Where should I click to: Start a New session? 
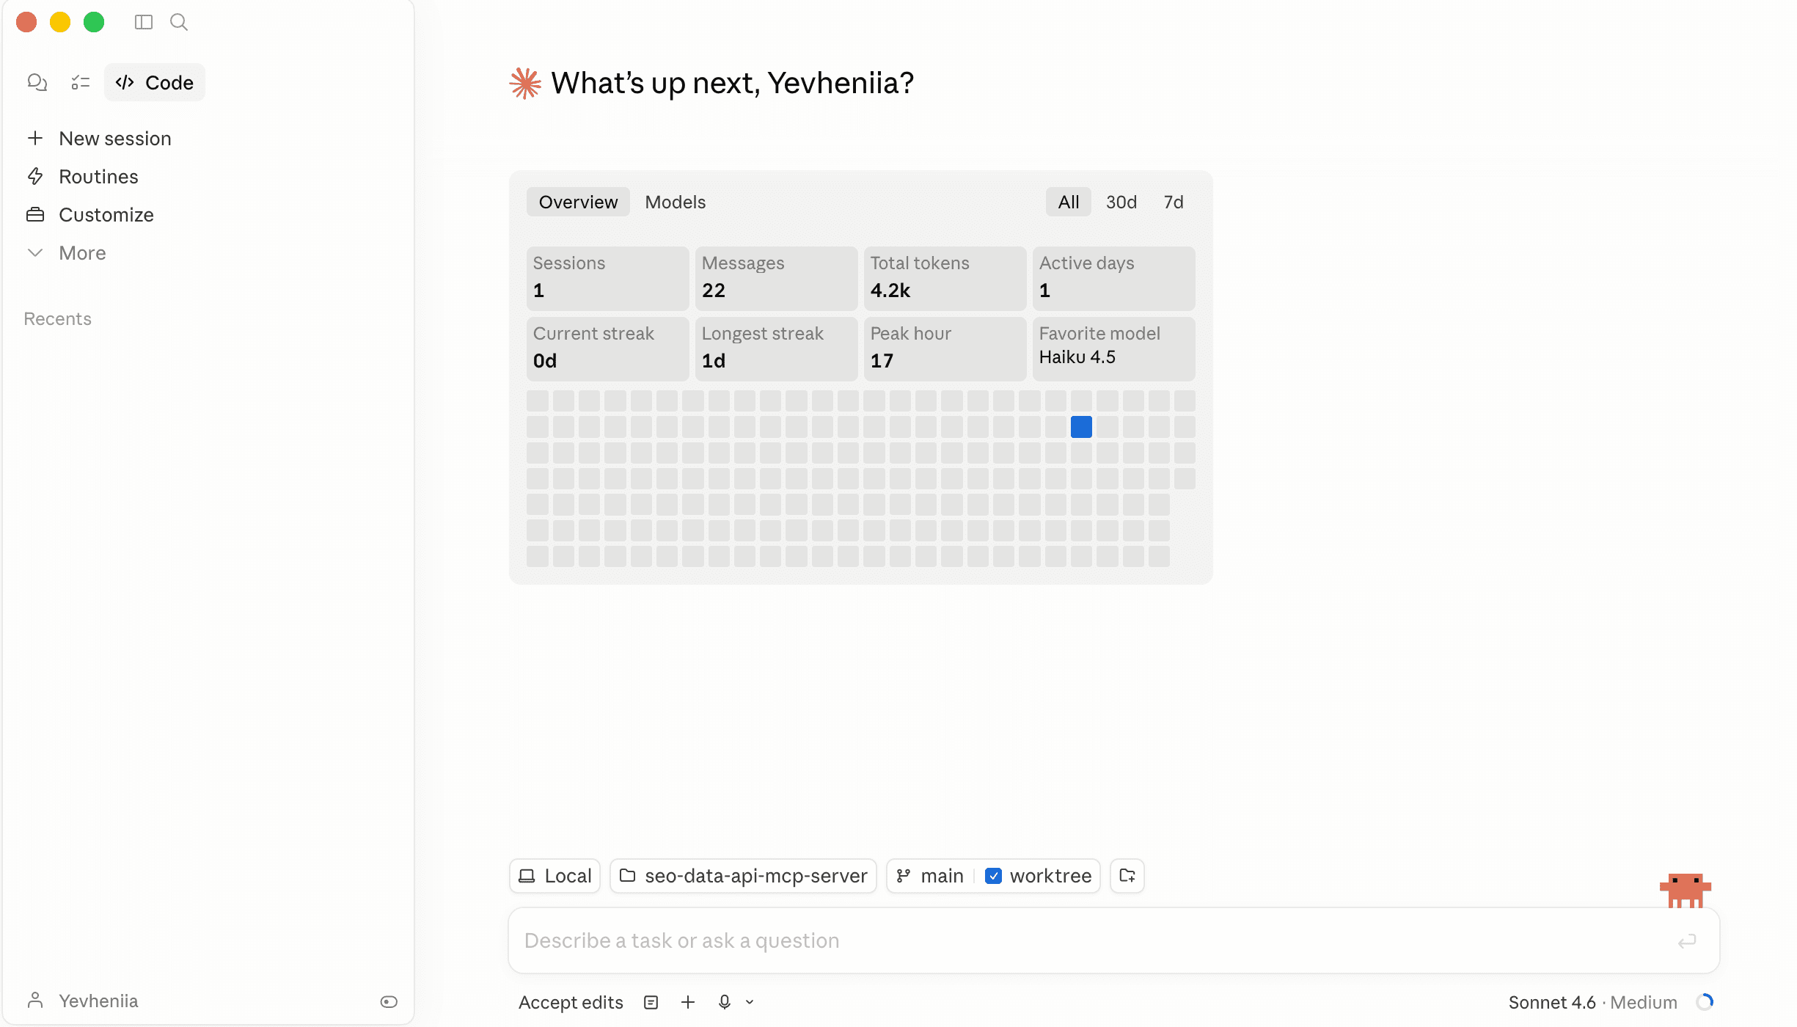point(114,139)
